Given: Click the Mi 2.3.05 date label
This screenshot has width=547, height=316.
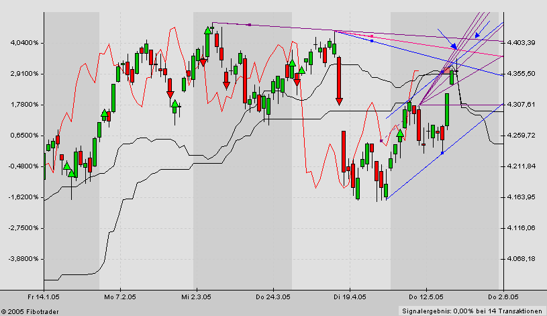Looking at the screenshot, I should coord(196,297).
